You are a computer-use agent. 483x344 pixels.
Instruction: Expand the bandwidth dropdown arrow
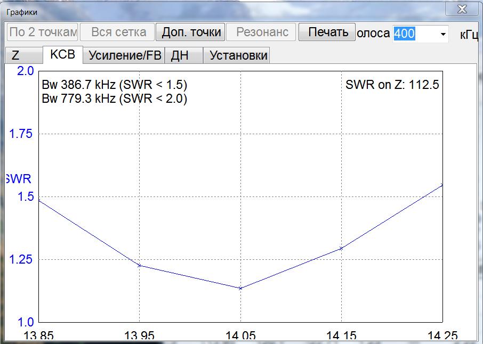443,34
